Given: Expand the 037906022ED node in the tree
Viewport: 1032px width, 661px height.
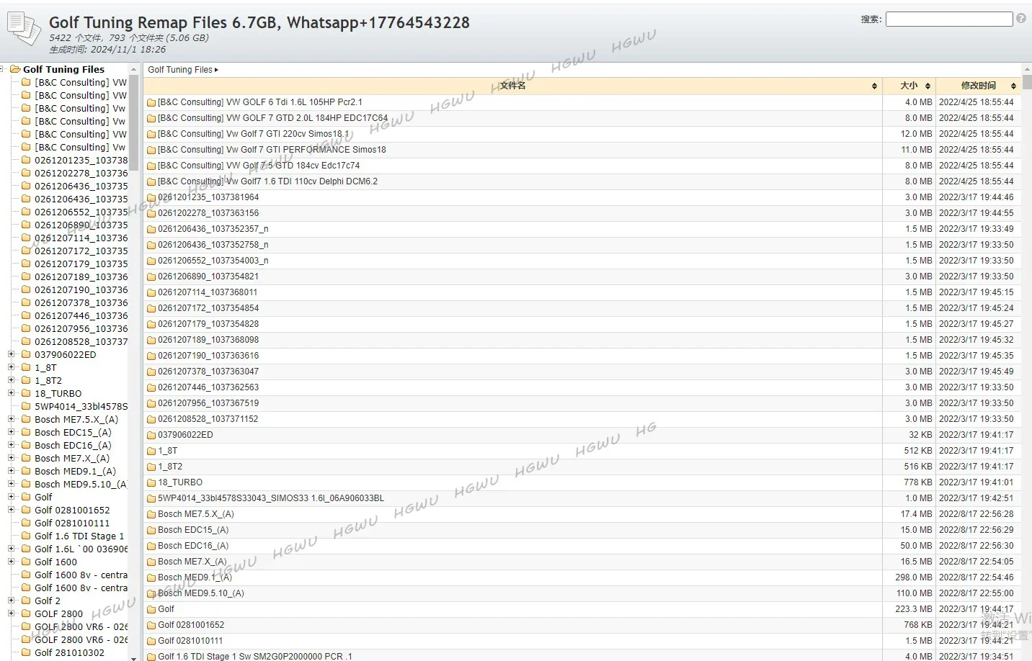Looking at the screenshot, I should pos(11,354).
